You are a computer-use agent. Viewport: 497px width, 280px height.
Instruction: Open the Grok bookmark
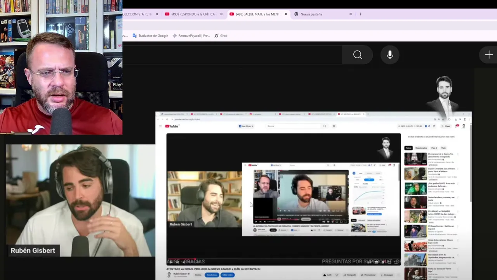pyautogui.click(x=221, y=36)
